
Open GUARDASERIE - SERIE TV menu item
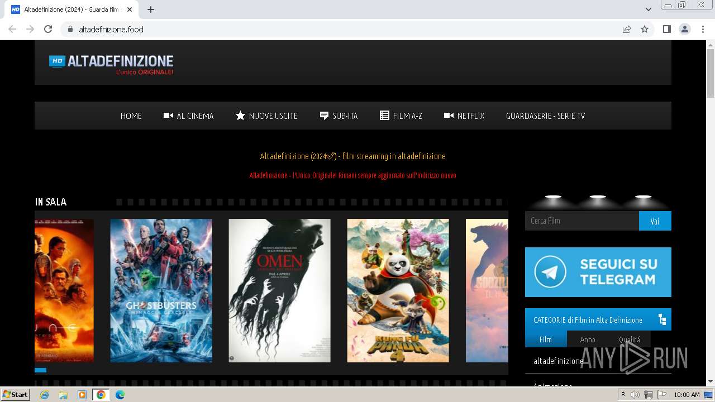[545, 116]
